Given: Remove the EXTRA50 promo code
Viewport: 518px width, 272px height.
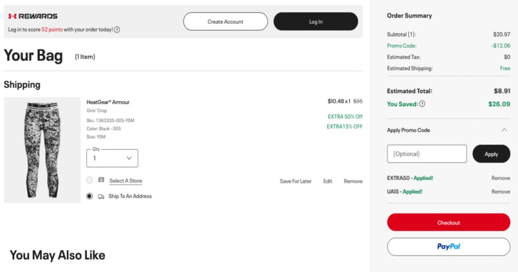Looking at the screenshot, I should tap(501, 178).
